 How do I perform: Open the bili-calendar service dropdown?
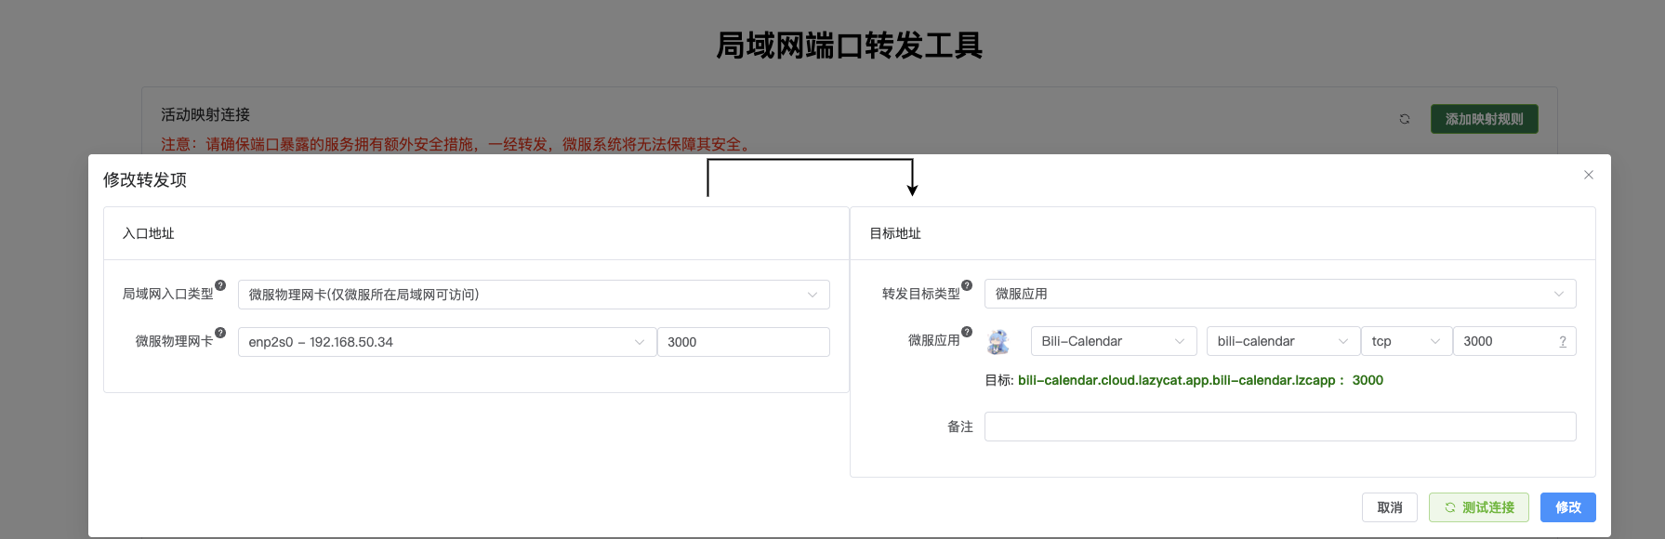1283,341
